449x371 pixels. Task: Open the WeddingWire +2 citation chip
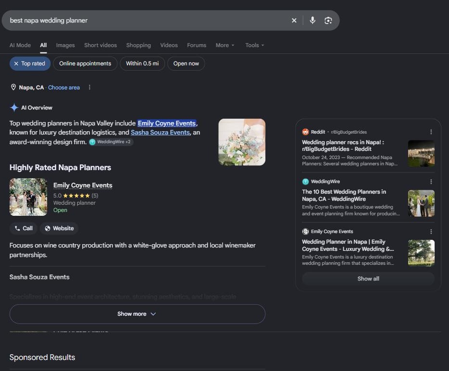[111, 142]
